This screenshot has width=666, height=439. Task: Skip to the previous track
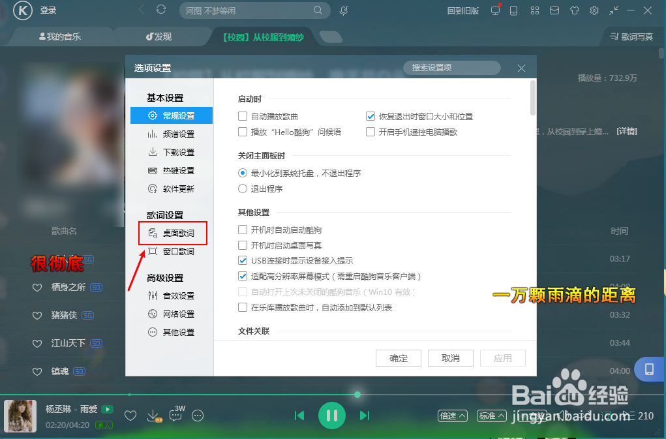pyautogui.click(x=299, y=416)
